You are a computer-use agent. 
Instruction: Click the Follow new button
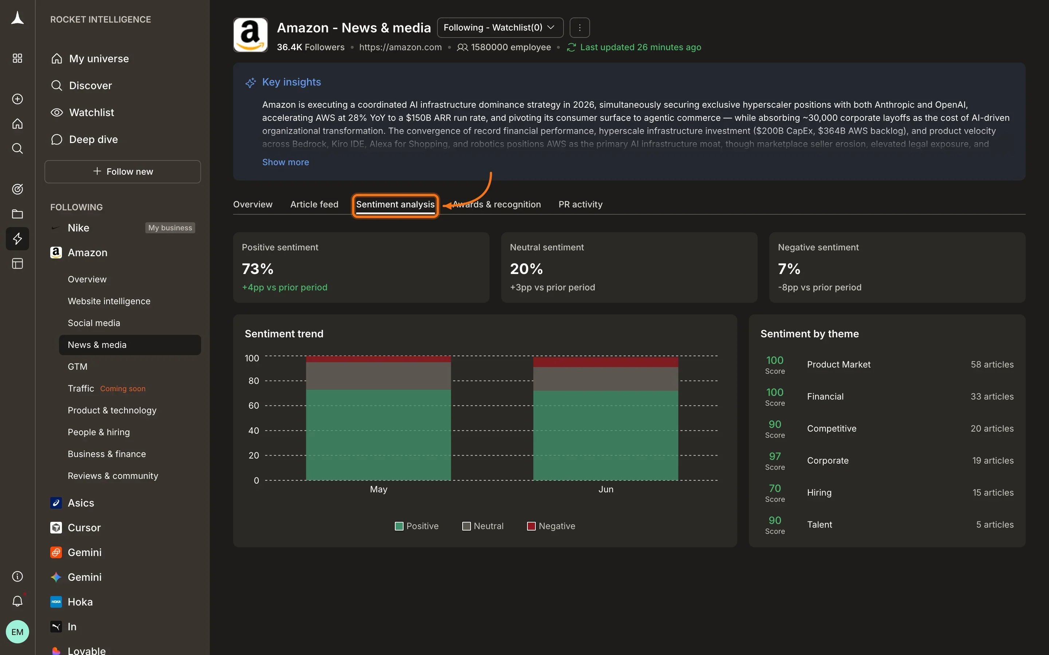(x=123, y=171)
